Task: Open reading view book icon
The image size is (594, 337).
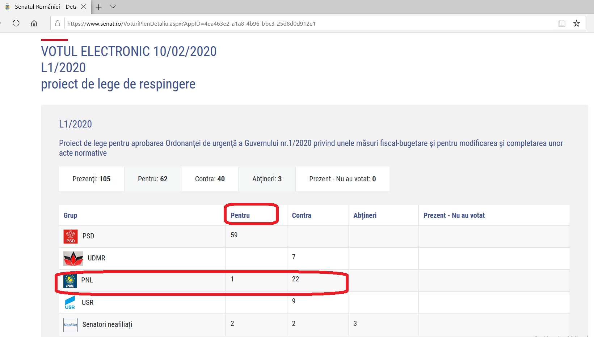Action: click(x=561, y=23)
